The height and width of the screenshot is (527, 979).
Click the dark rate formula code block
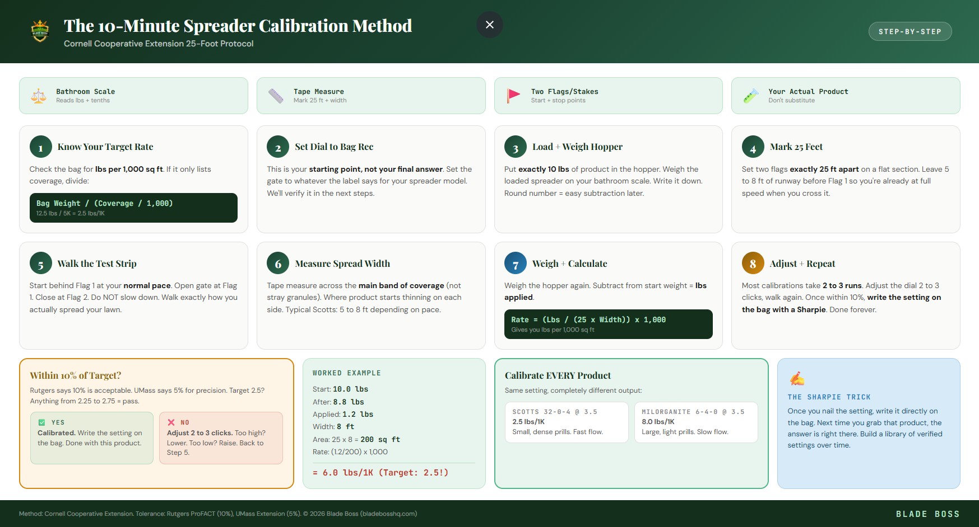[x=609, y=324]
